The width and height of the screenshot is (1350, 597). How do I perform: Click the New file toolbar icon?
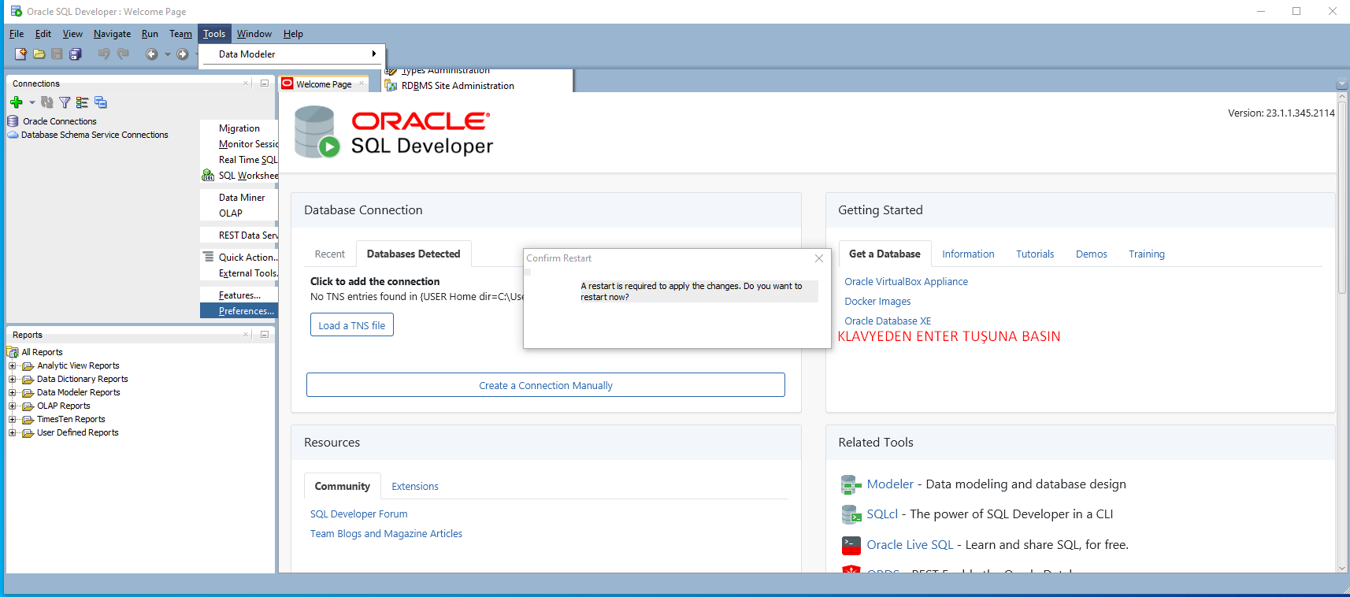pos(20,54)
